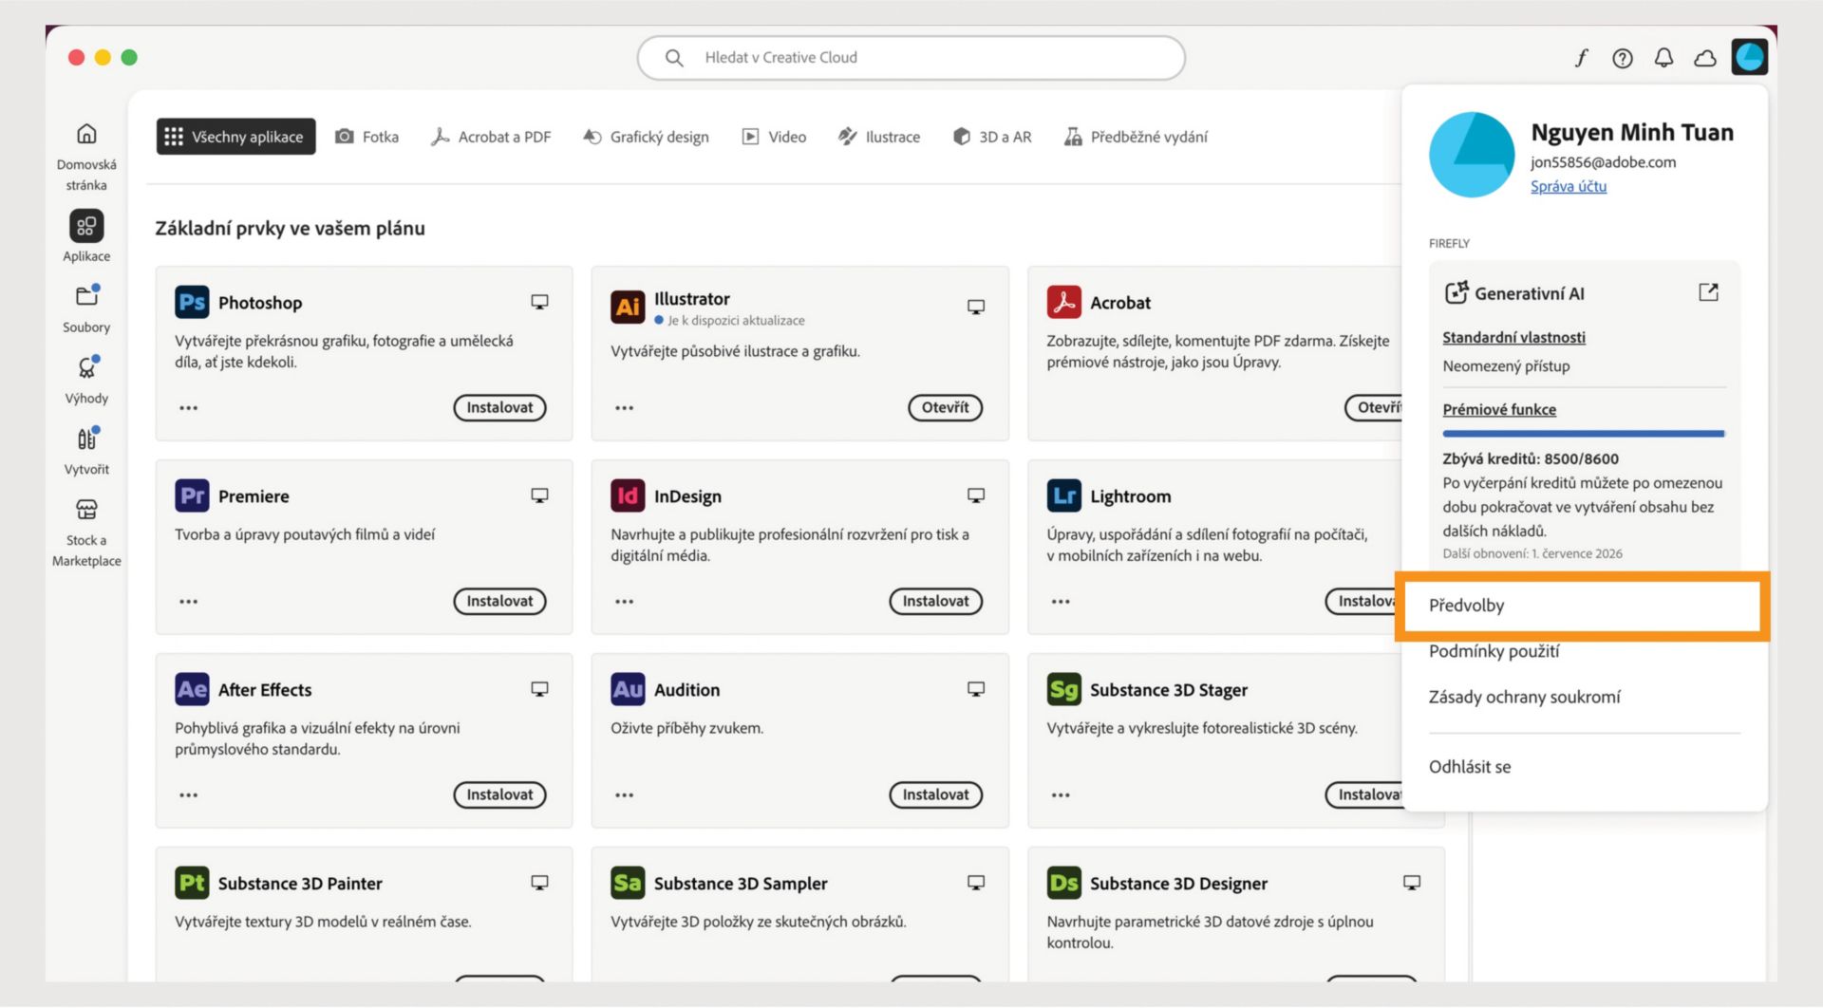The width and height of the screenshot is (1823, 1008).
Task: Click desktop icon on Photoshop card
Action: click(539, 302)
